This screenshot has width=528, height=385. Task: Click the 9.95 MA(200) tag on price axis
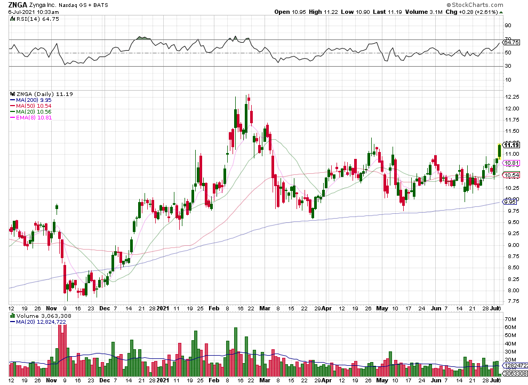[x=509, y=202]
